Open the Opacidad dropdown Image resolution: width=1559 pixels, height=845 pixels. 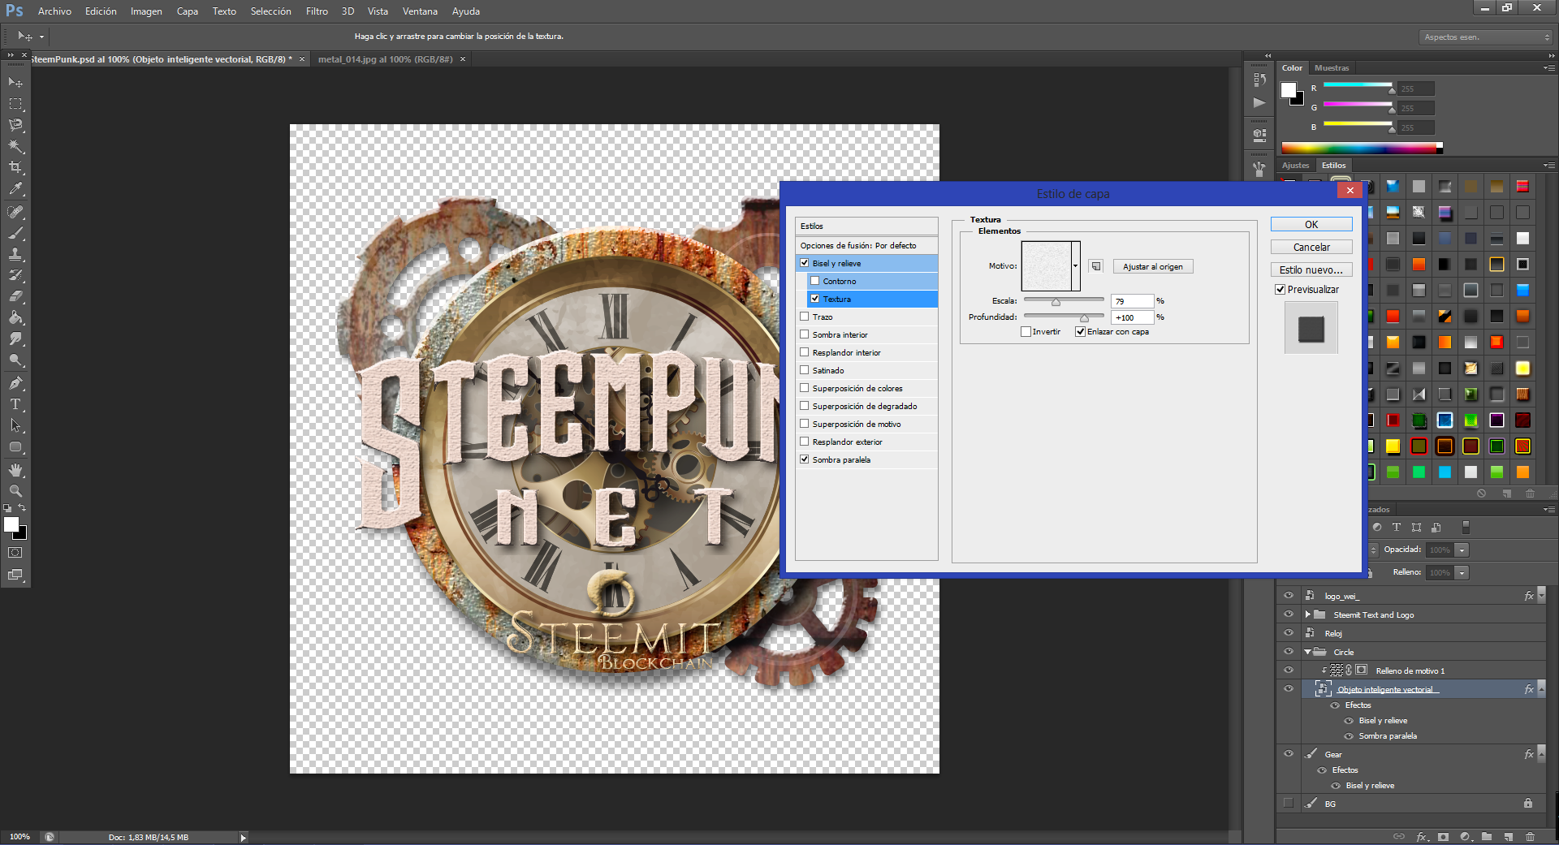(x=1462, y=550)
